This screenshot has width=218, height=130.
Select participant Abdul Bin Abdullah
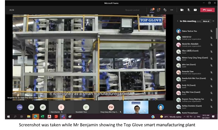[195, 45]
